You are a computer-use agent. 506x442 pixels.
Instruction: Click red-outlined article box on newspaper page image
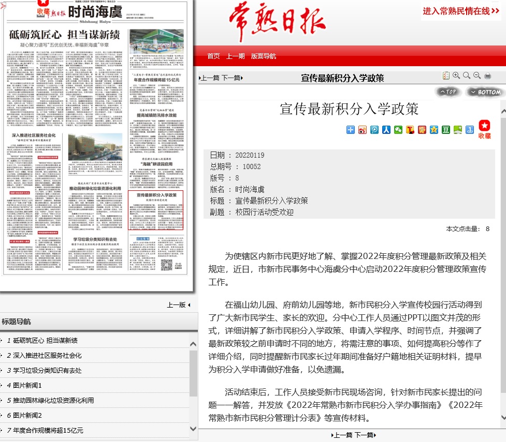click(x=155, y=210)
